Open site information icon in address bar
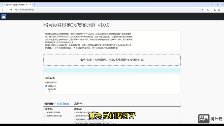Image resolution: width=224 pixels, height=126 pixels. [16, 10]
